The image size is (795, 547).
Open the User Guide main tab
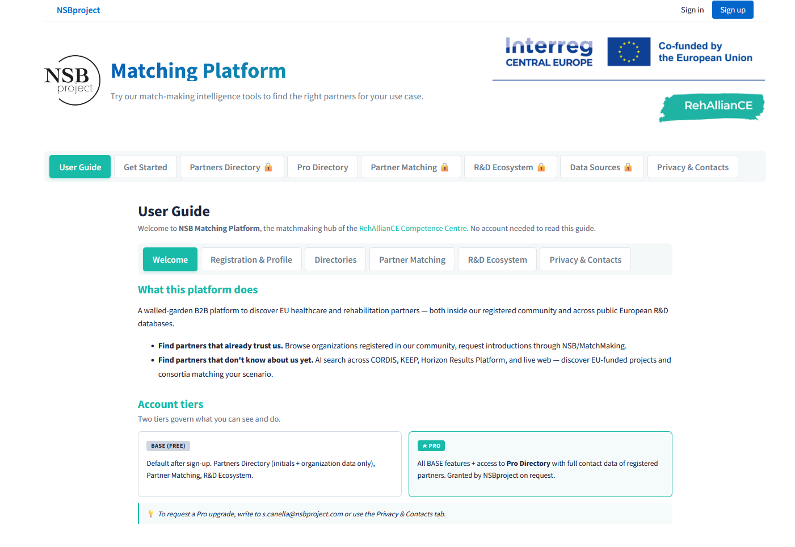click(80, 167)
